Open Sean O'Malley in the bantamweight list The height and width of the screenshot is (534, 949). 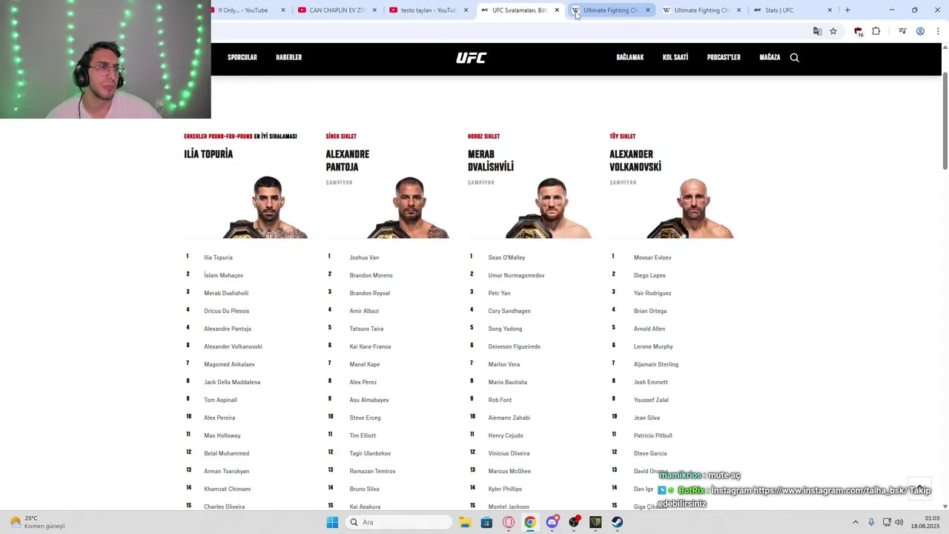pos(506,257)
